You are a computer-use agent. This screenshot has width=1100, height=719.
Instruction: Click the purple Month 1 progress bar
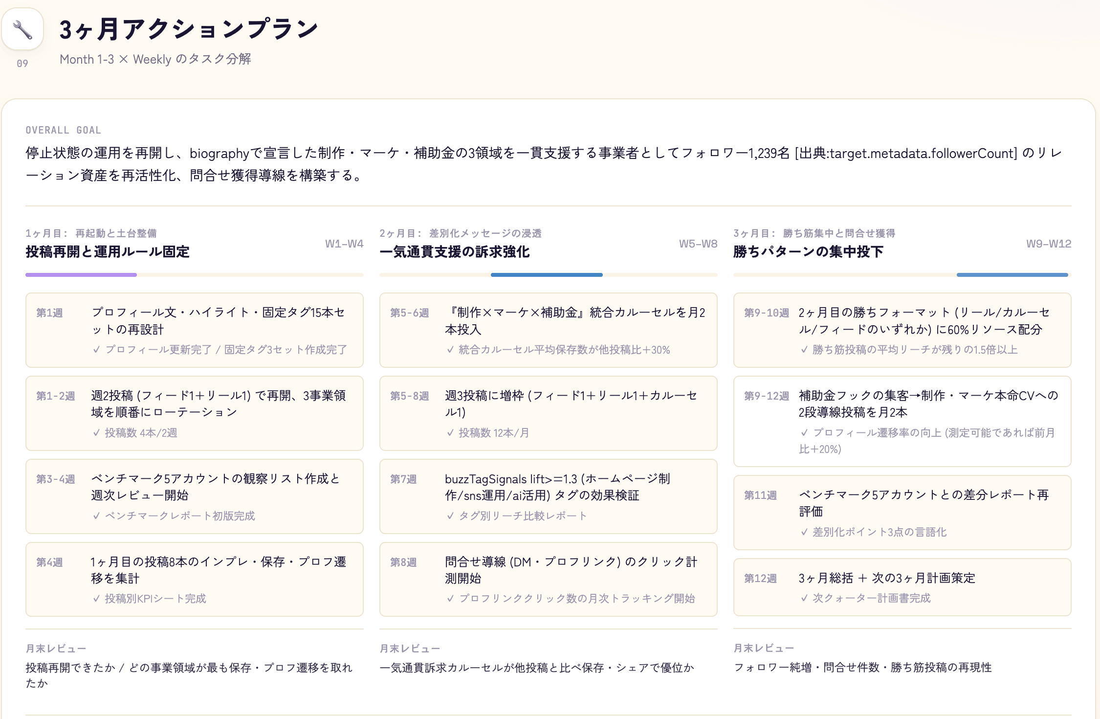click(x=81, y=275)
